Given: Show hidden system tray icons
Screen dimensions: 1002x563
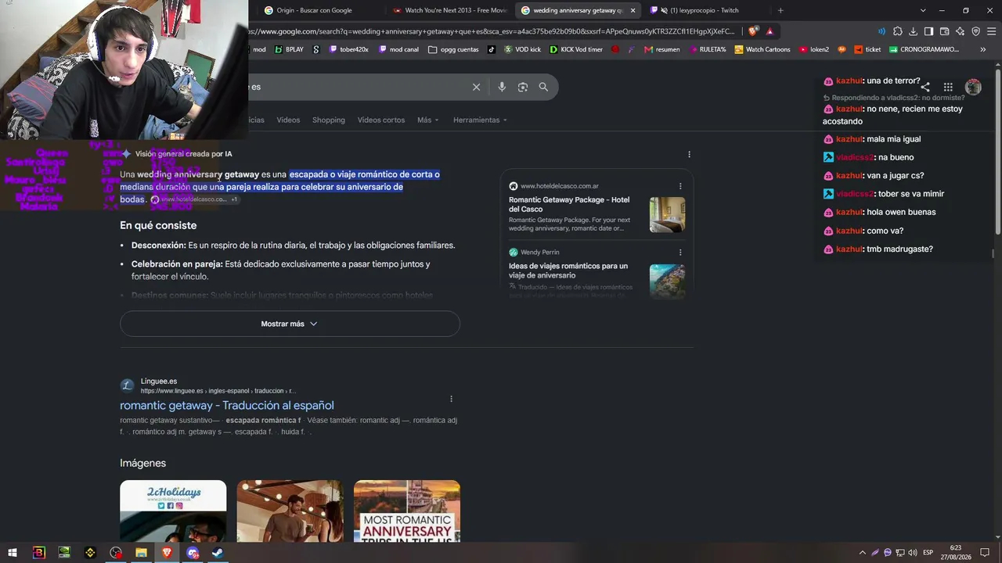Looking at the screenshot, I should [863, 553].
